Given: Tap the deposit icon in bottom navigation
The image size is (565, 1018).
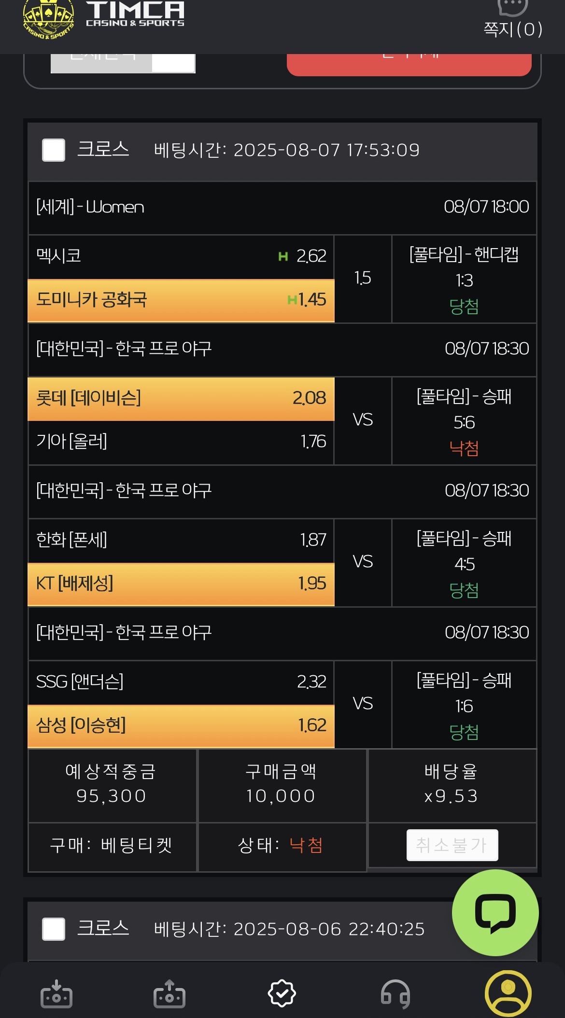Looking at the screenshot, I should tap(56, 994).
